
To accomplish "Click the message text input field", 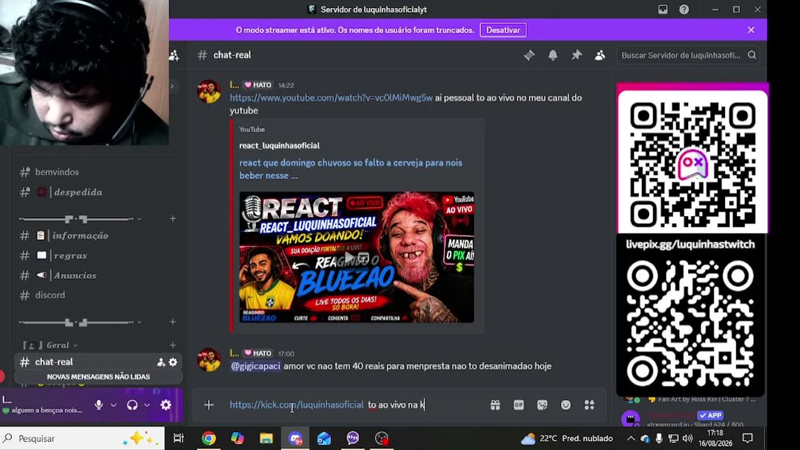I will [356, 405].
